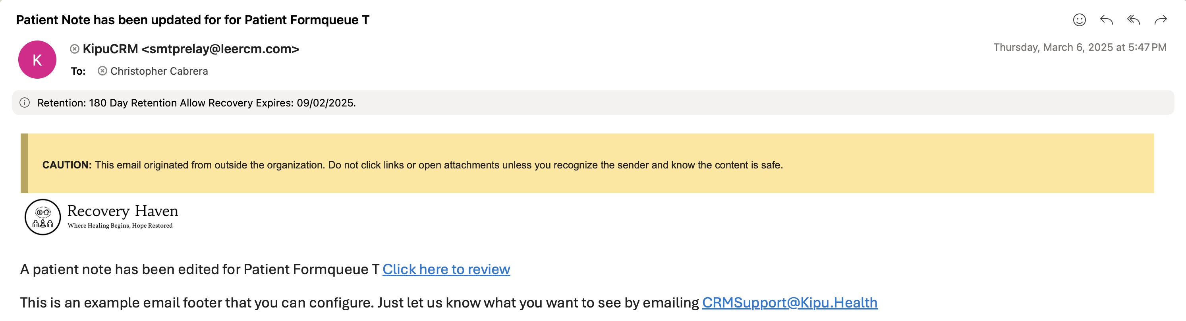Image resolution: width=1186 pixels, height=321 pixels.
Task: Click the Recovery Haven title text
Action: click(x=122, y=211)
